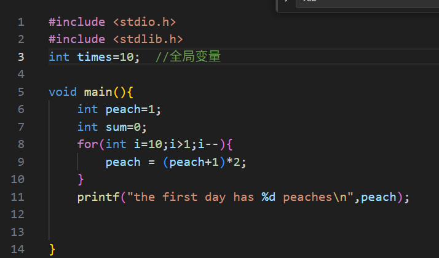Click line number 13 in the gutter
The height and width of the screenshot is (258, 439).
pos(18,232)
